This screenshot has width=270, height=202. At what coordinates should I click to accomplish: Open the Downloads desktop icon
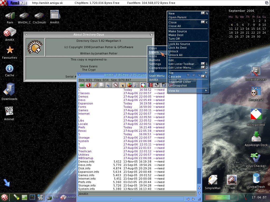click(x=9, y=91)
